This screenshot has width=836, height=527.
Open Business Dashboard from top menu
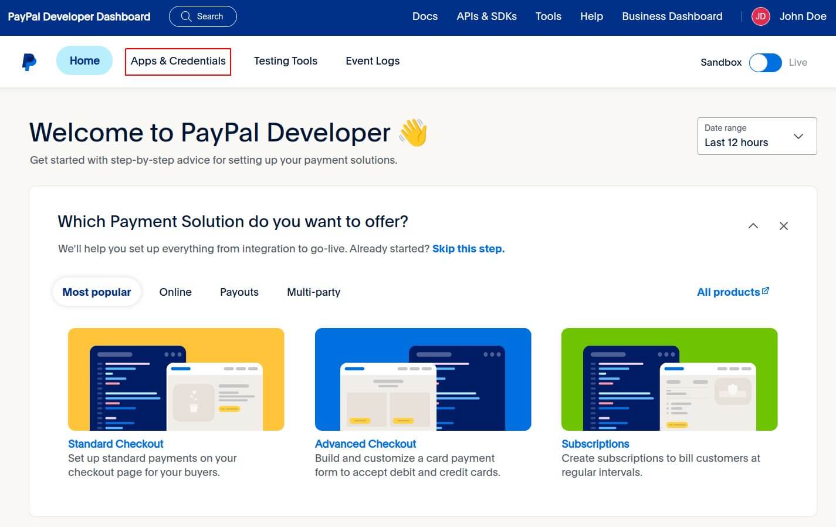pos(672,16)
